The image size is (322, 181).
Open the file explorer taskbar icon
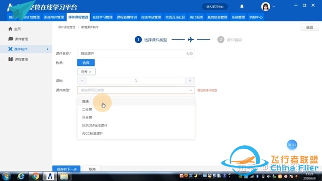click(x=64, y=176)
